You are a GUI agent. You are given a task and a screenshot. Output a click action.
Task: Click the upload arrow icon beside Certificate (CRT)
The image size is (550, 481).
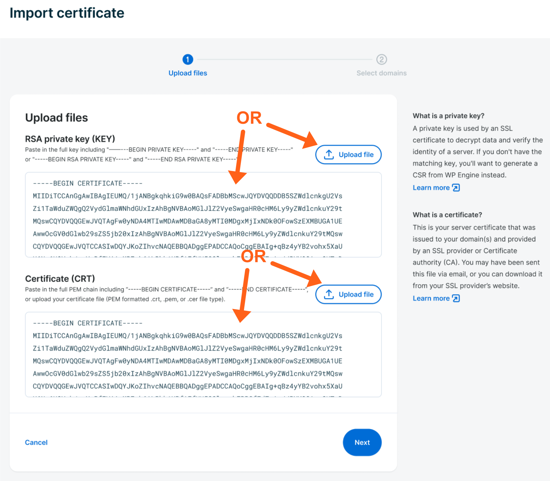(328, 294)
